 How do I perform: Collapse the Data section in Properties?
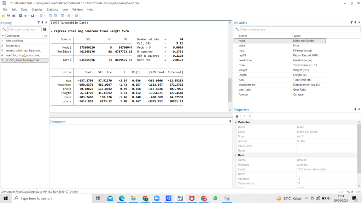coord(236,155)
